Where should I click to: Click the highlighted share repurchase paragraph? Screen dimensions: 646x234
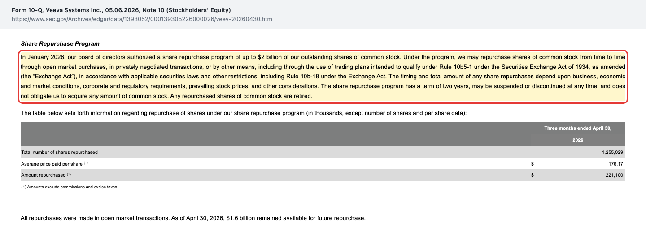pos(323,77)
